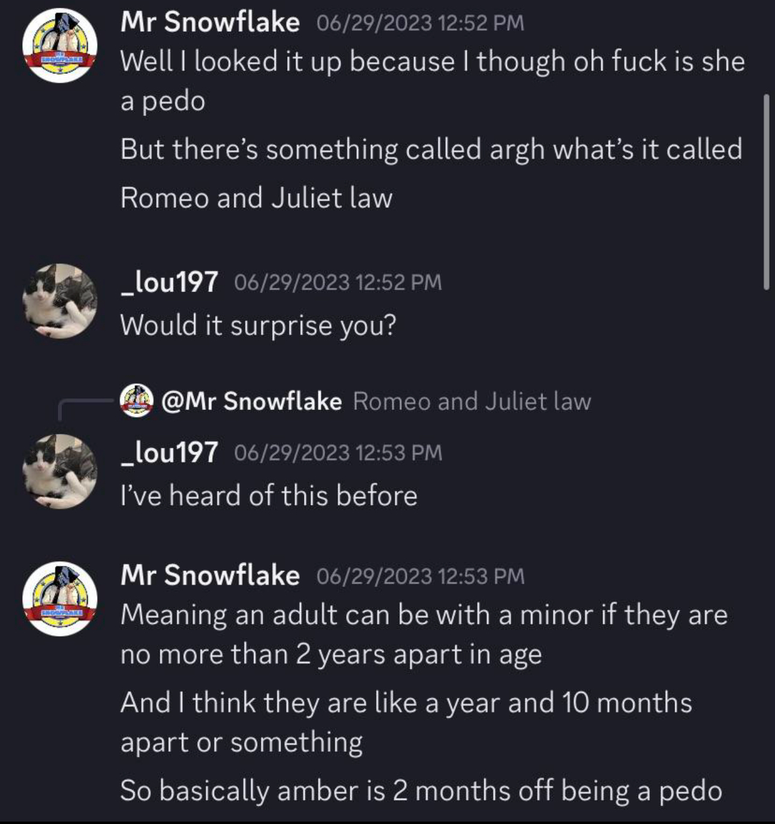Click Mr Snowflake's avatar beside the 12:53 PM message
This screenshot has width=775, height=824.
coord(59,599)
